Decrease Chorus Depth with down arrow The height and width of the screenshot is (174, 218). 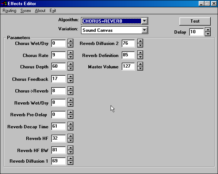point(70,68)
